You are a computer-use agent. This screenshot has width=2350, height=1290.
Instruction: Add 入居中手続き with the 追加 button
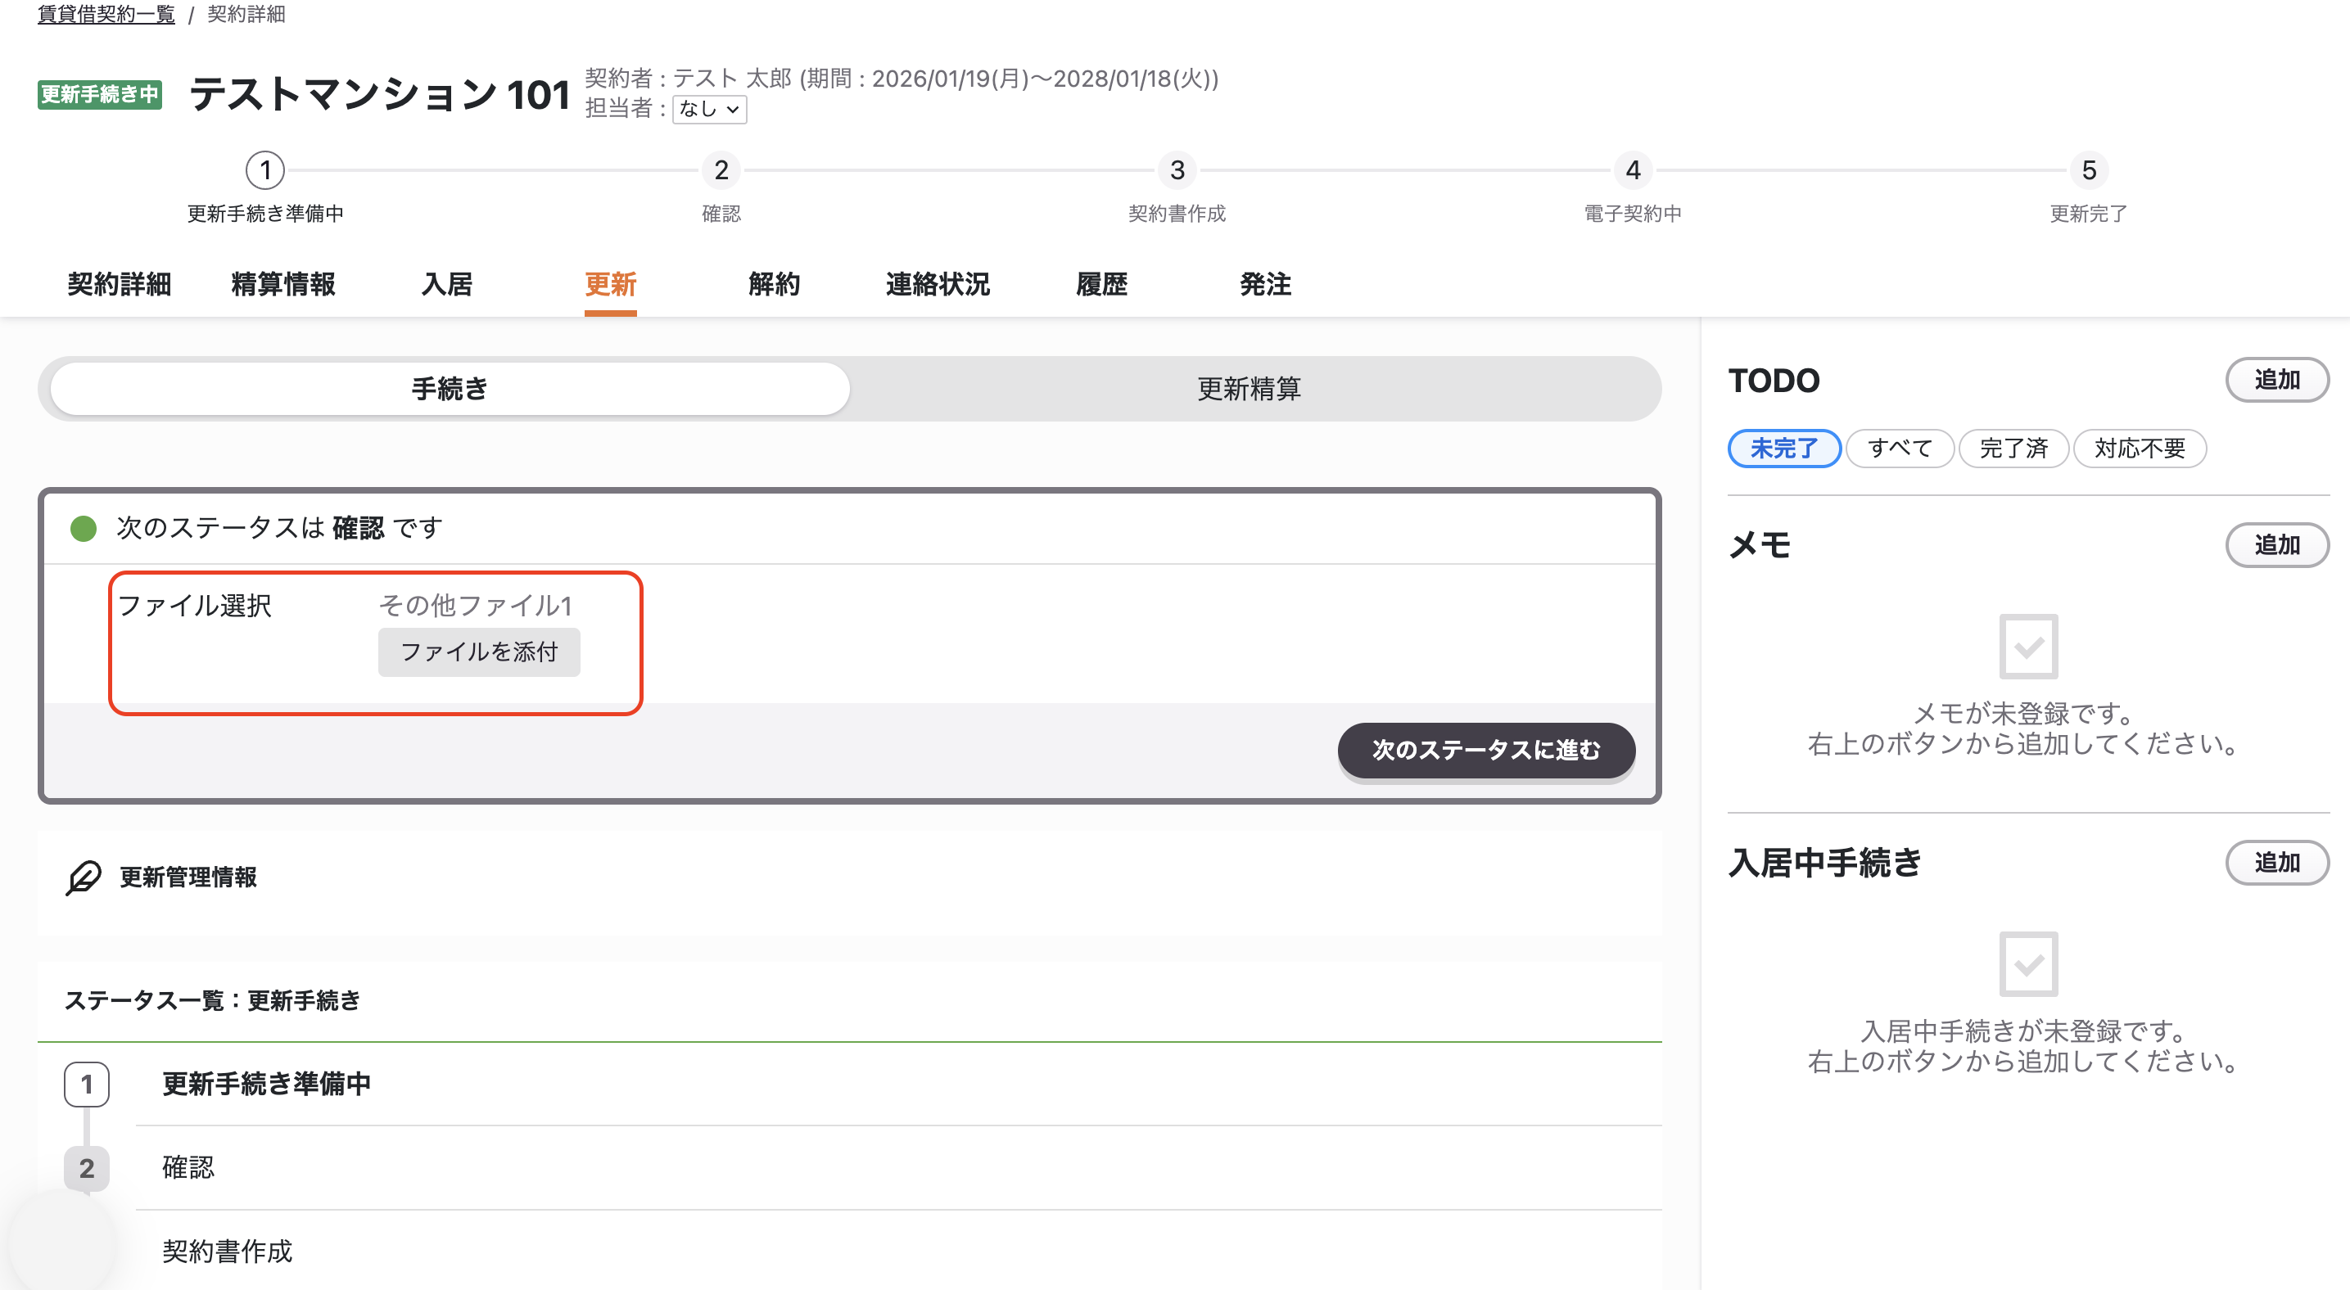pos(2277,863)
